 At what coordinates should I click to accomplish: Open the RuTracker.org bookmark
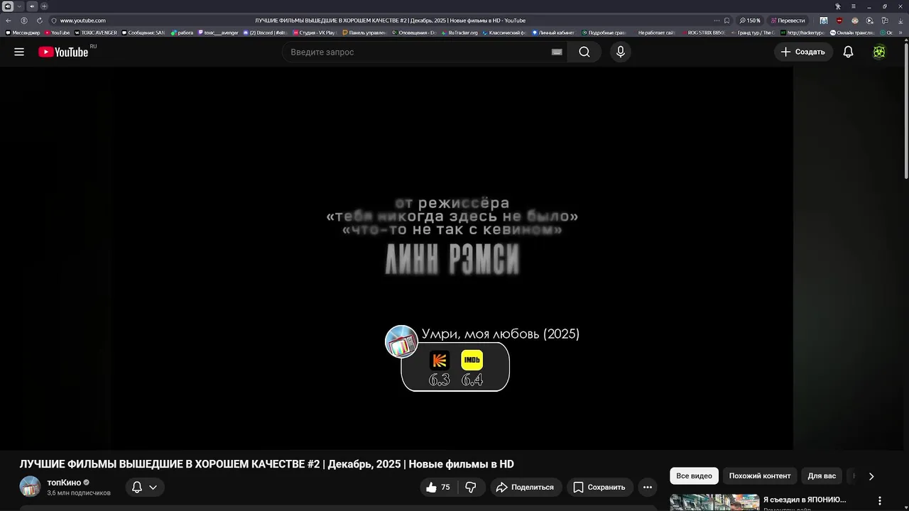click(459, 33)
